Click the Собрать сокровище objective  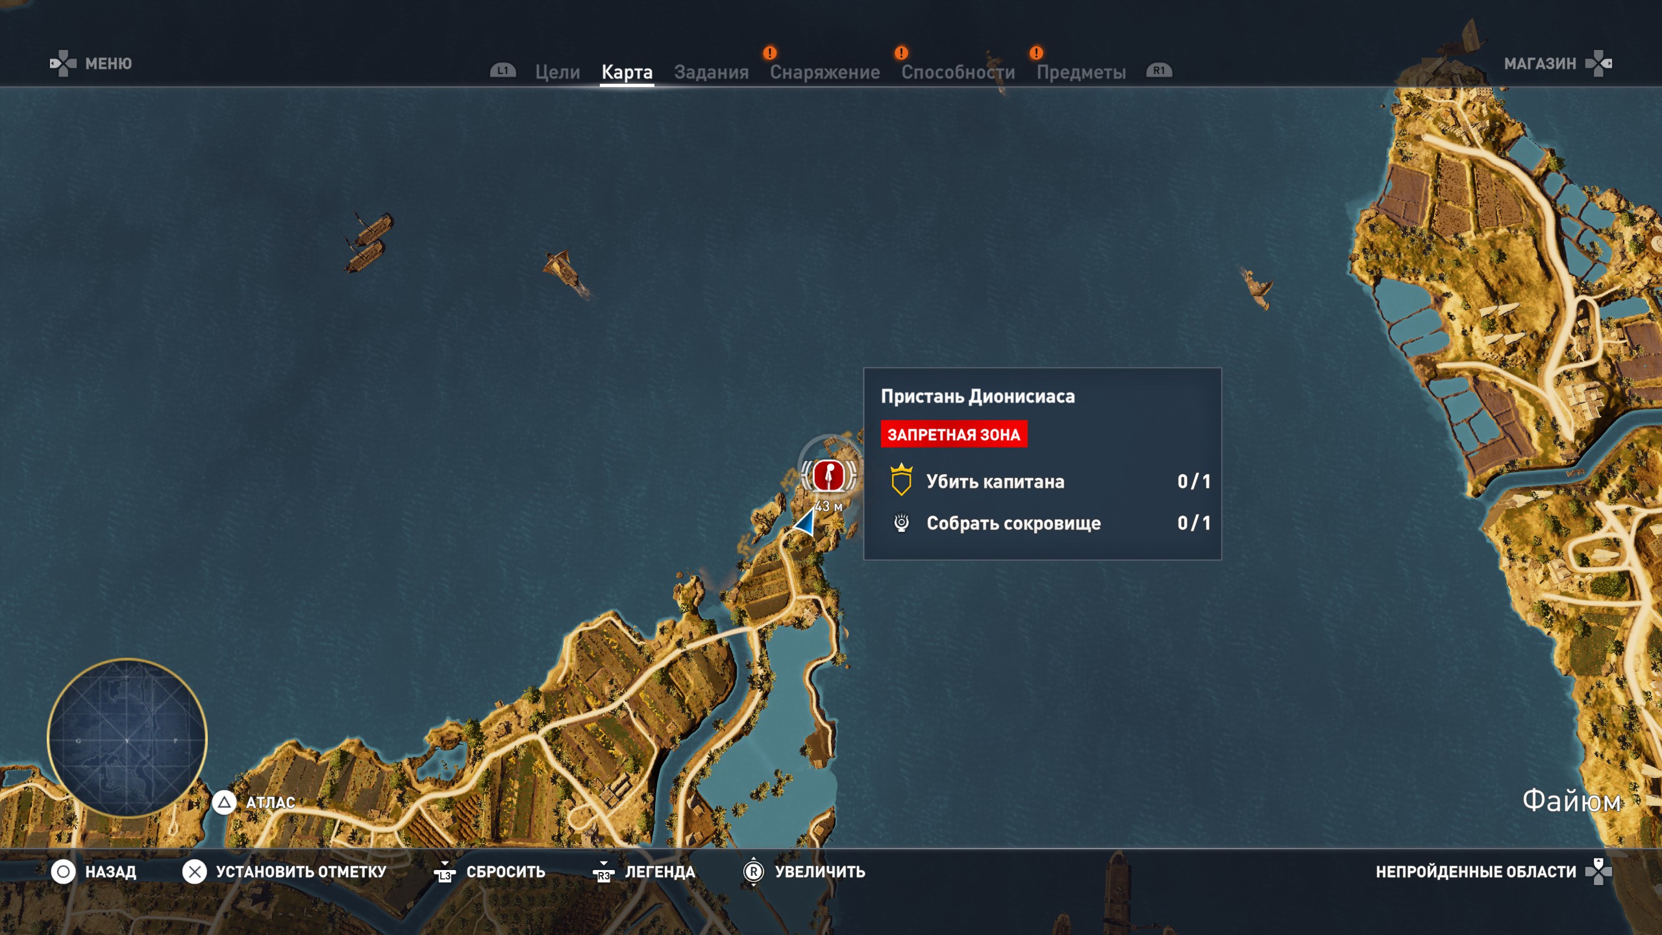[1013, 523]
